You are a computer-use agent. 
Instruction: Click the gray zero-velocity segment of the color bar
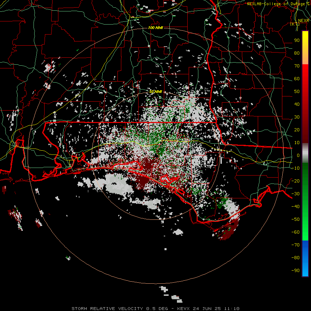coord(305,153)
